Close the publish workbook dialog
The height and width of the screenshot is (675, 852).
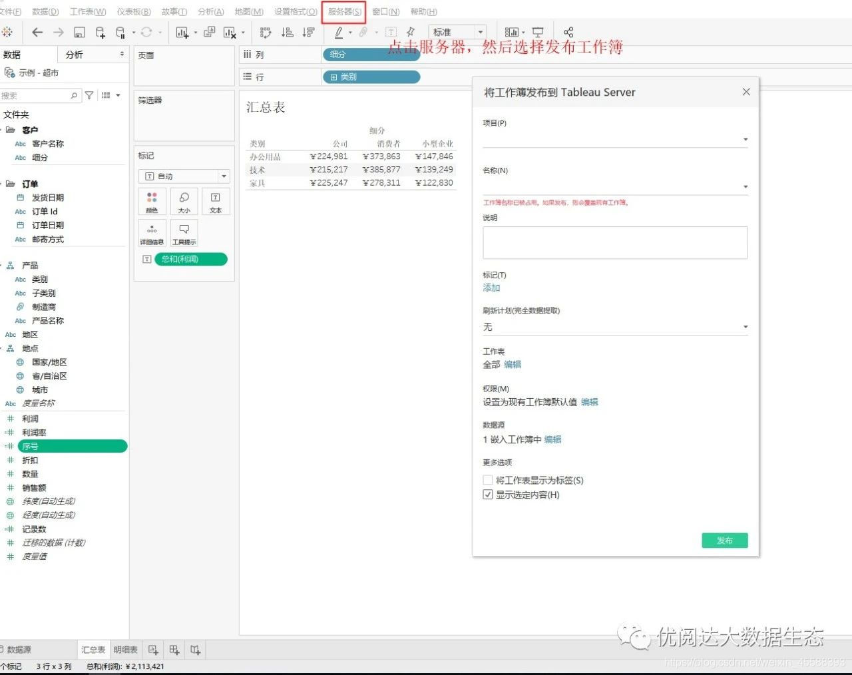point(746,92)
